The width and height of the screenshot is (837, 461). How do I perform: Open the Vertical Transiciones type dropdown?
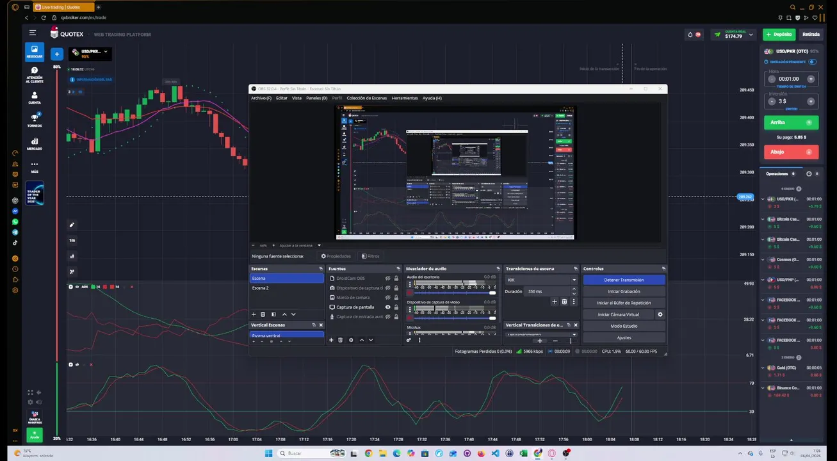pyautogui.click(x=541, y=334)
